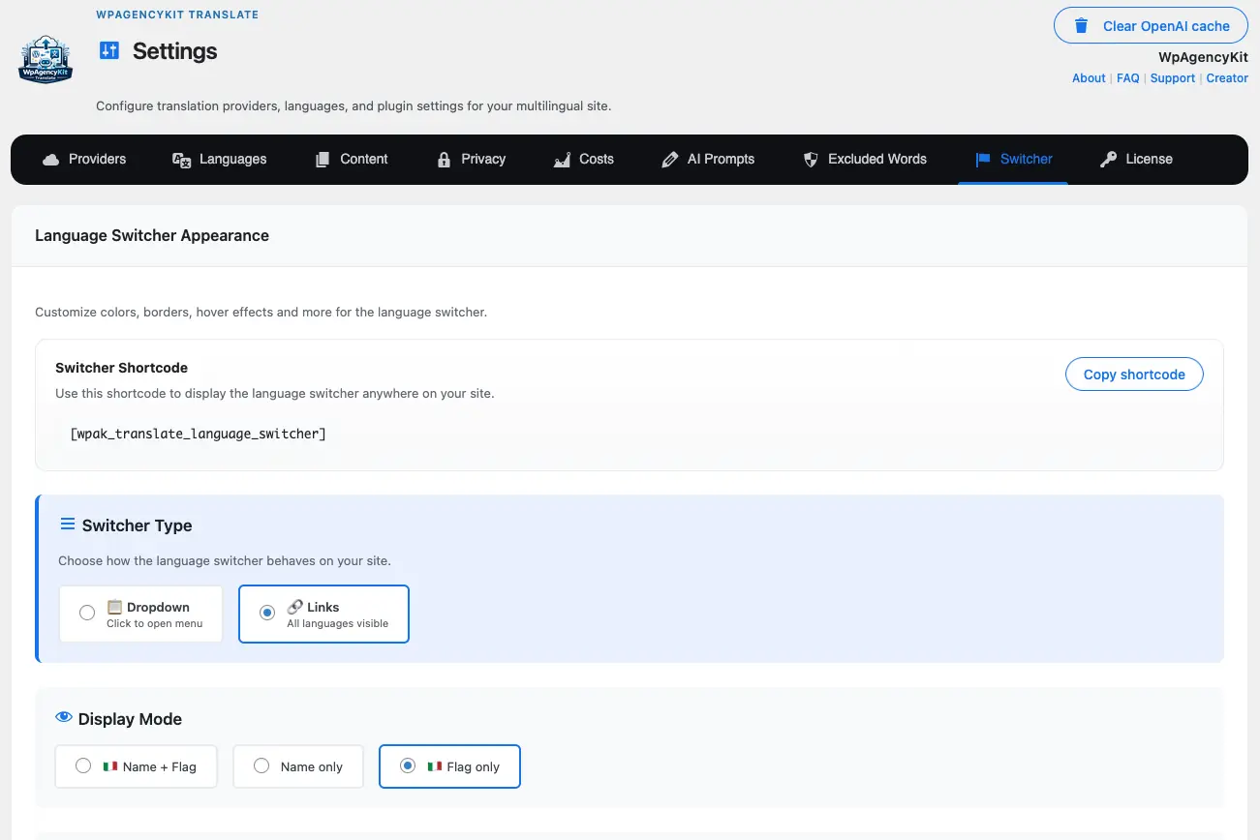This screenshot has width=1260, height=840.
Task: Click the cloud icon for Providers
Action: [x=51, y=160]
